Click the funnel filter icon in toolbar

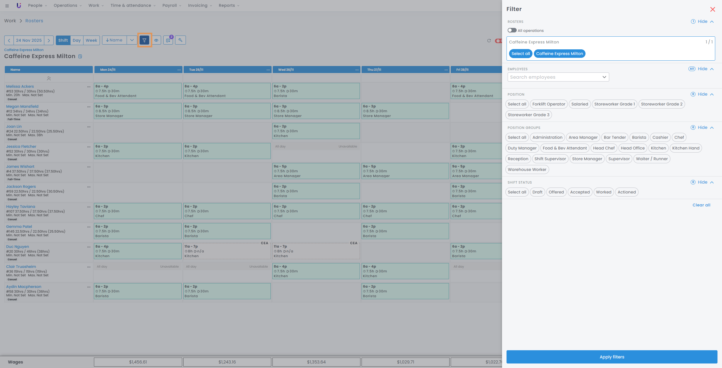[x=144, y=40]
